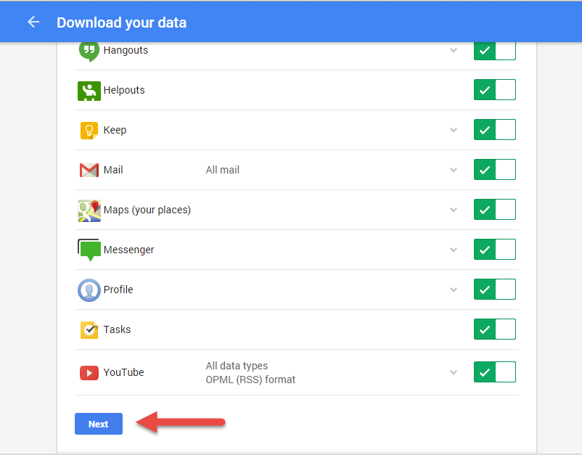Click the Tasks checkmark icon

coord(89,330)
